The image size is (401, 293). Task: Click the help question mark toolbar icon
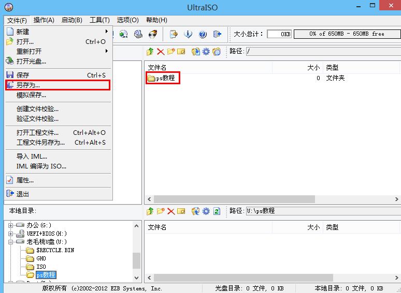coord(203,34)
